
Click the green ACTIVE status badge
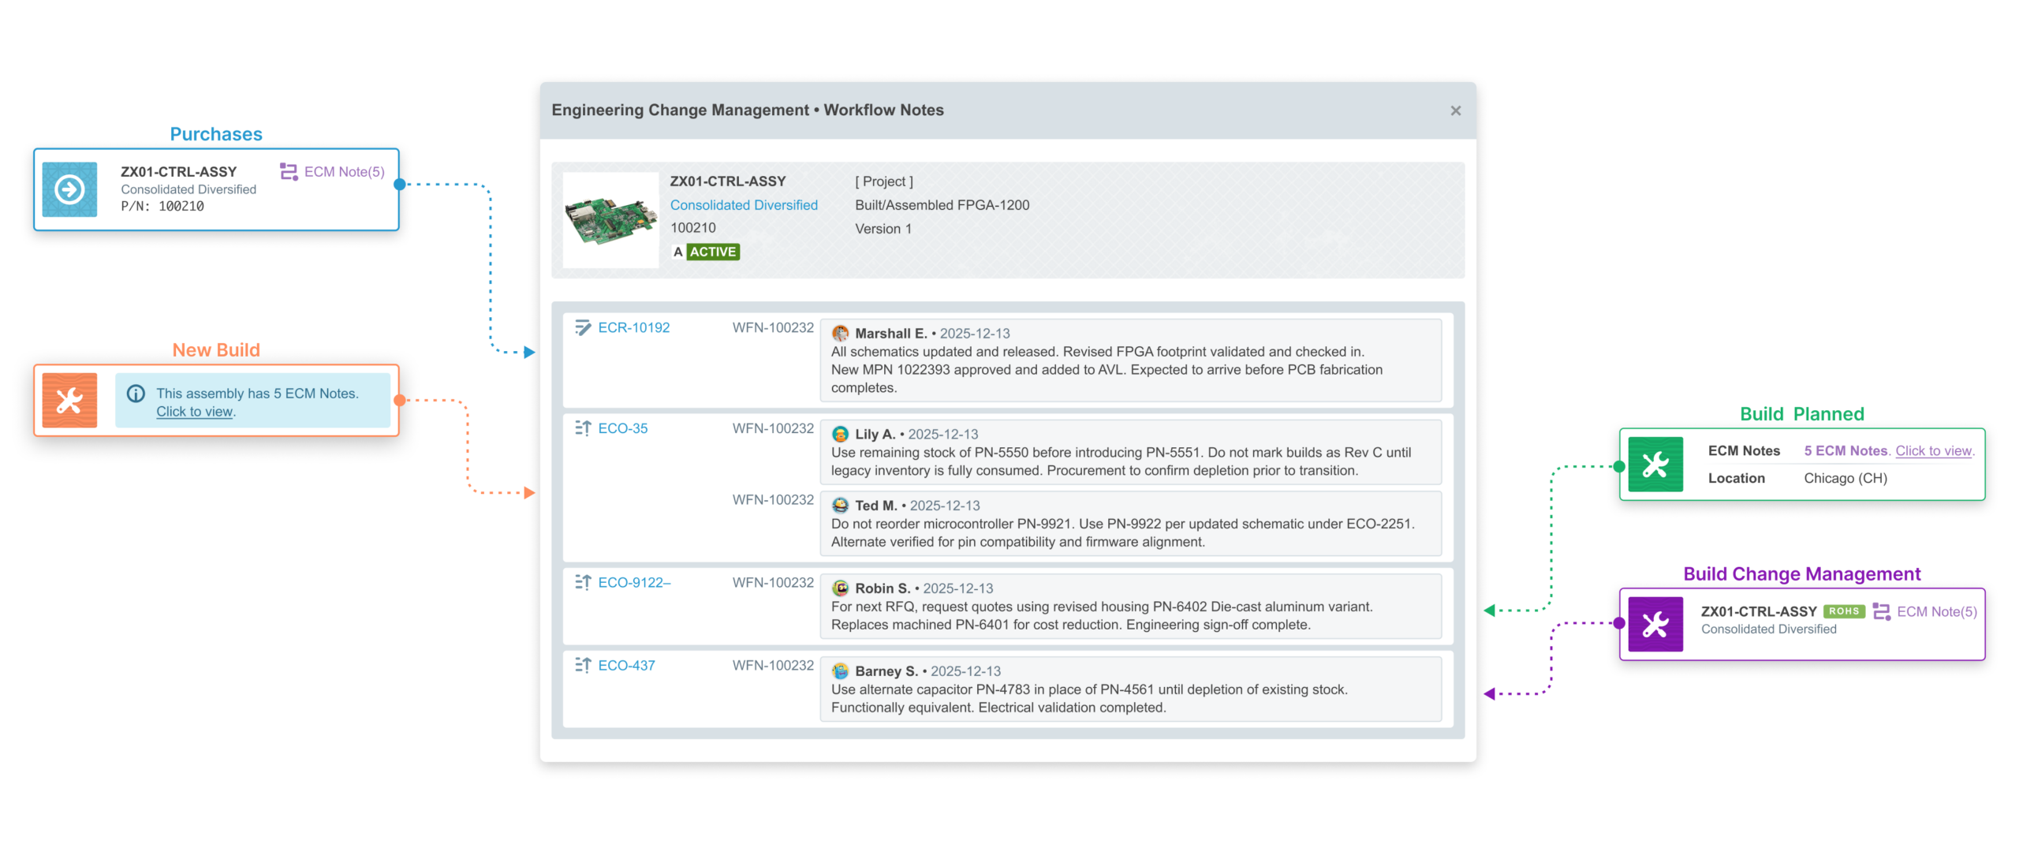pyautogui.click(x=712, y=252)
